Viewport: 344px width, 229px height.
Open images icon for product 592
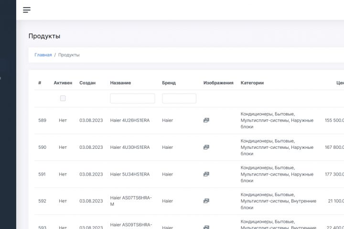click(x=206, y=201)
